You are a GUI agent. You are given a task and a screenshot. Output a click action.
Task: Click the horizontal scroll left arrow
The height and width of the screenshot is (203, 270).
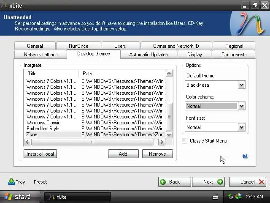(x=27, y=142)
